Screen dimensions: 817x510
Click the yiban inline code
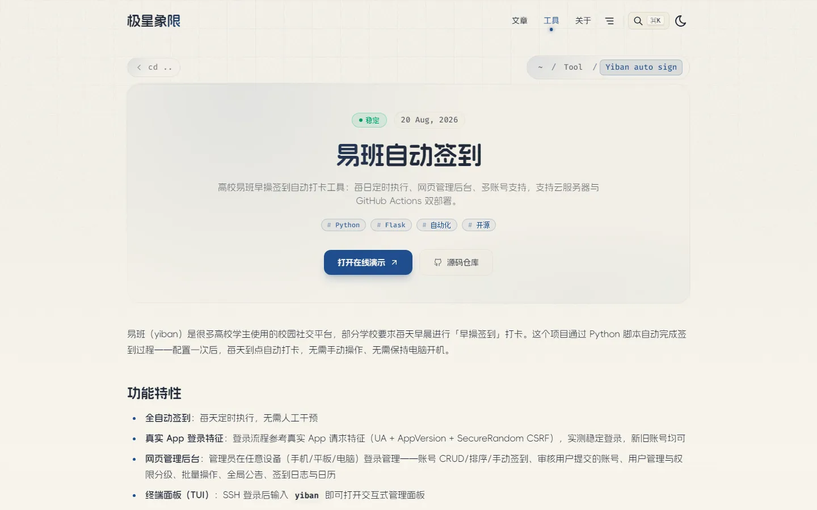click(x=306, y=495)
